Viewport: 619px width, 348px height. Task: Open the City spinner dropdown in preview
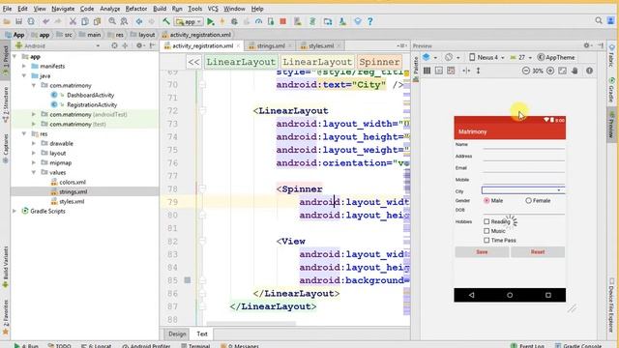[522, 190]
